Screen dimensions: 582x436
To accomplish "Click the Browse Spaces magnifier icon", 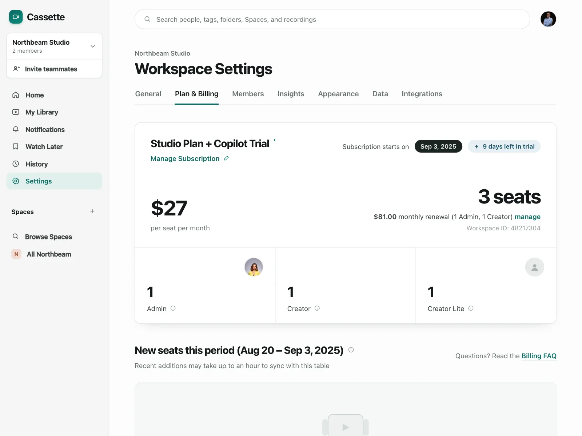I will pyautogui.click(x=15, y=237).
